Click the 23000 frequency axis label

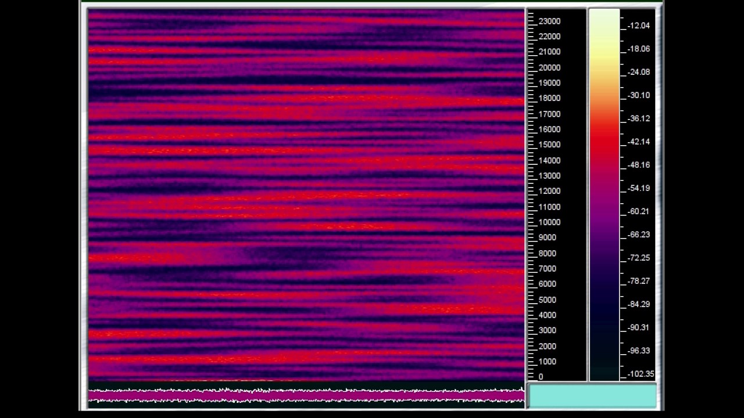coord(549,21)
